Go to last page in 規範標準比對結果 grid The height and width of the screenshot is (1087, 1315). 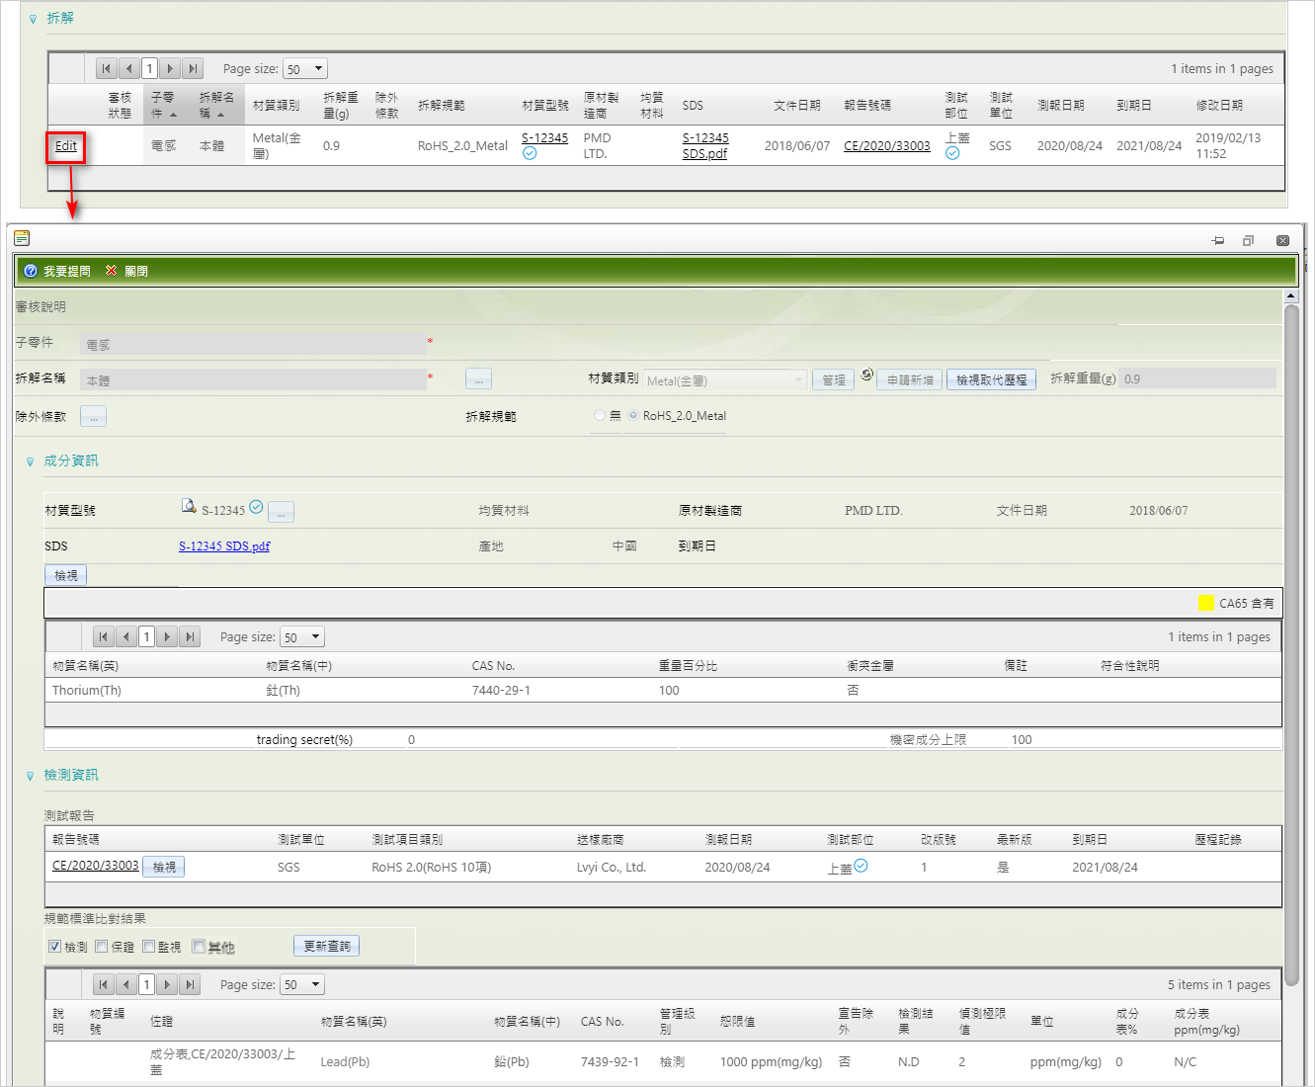pyautogui.click(x=190, y=985)
